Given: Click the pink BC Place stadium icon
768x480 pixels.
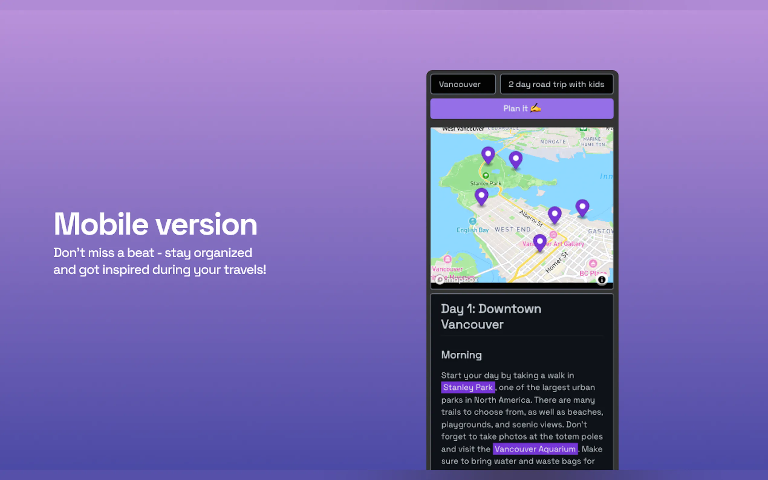Looking at the screenshot, I should (593, 264).
